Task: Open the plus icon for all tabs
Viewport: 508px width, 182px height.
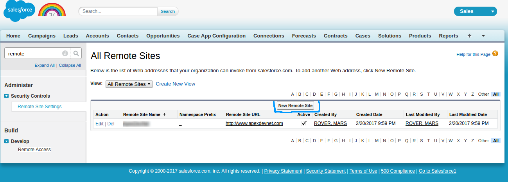Action: pyautogui.click(x=469, y=36)
